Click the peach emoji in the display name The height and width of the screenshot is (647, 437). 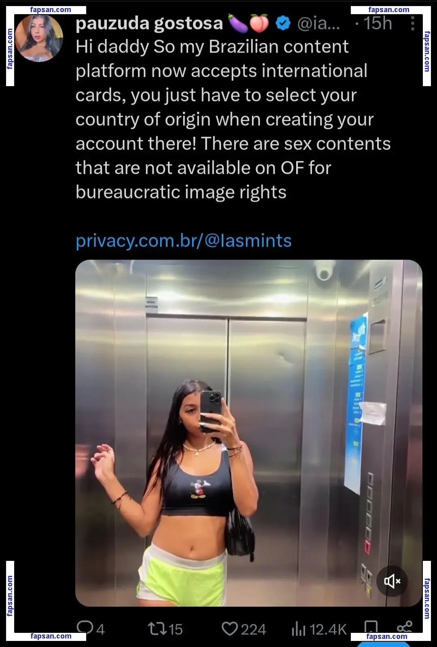259,23
